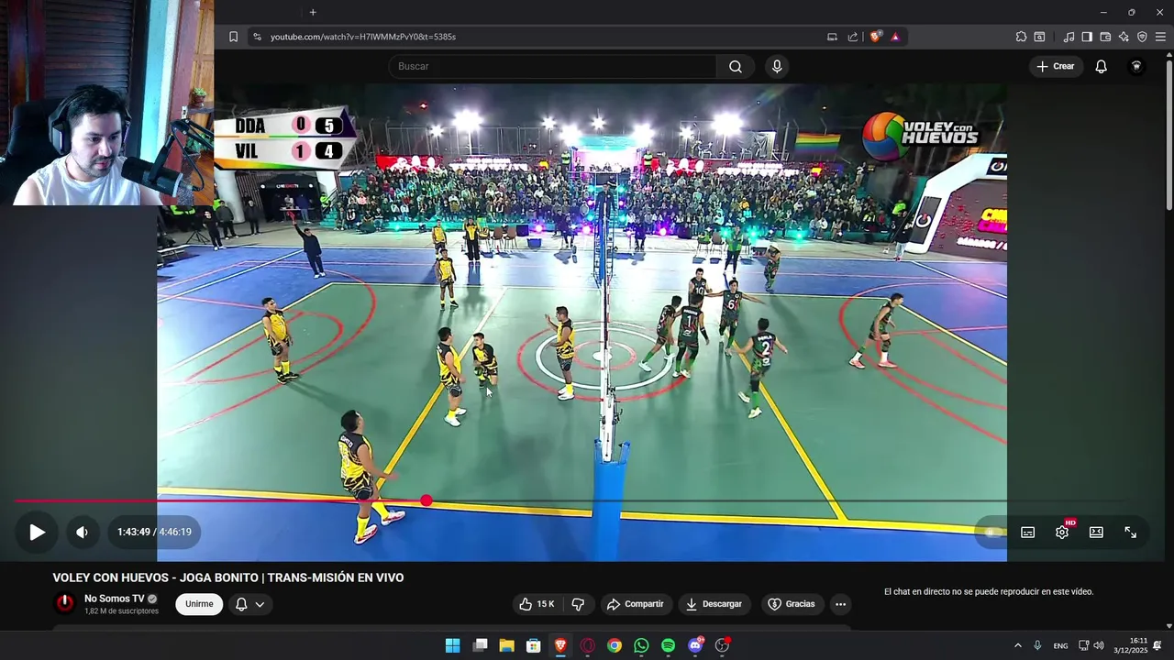The image size is (1174, 660).
Task: Open the clock showing 16:11 3/12/2025
Action: (x=1131, y=645)
